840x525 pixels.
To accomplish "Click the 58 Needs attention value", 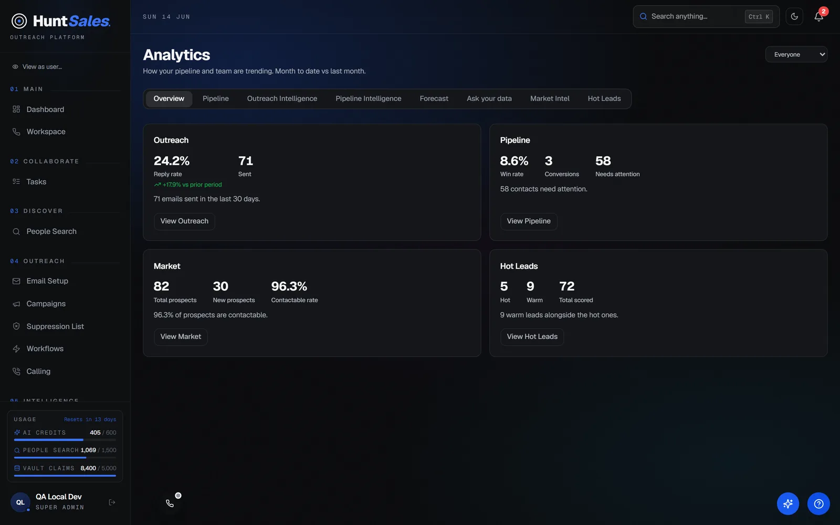I will point(603,161).
